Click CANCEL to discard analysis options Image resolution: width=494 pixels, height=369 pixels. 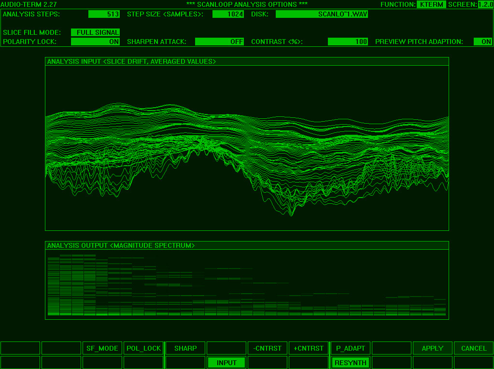click(473, 348)
